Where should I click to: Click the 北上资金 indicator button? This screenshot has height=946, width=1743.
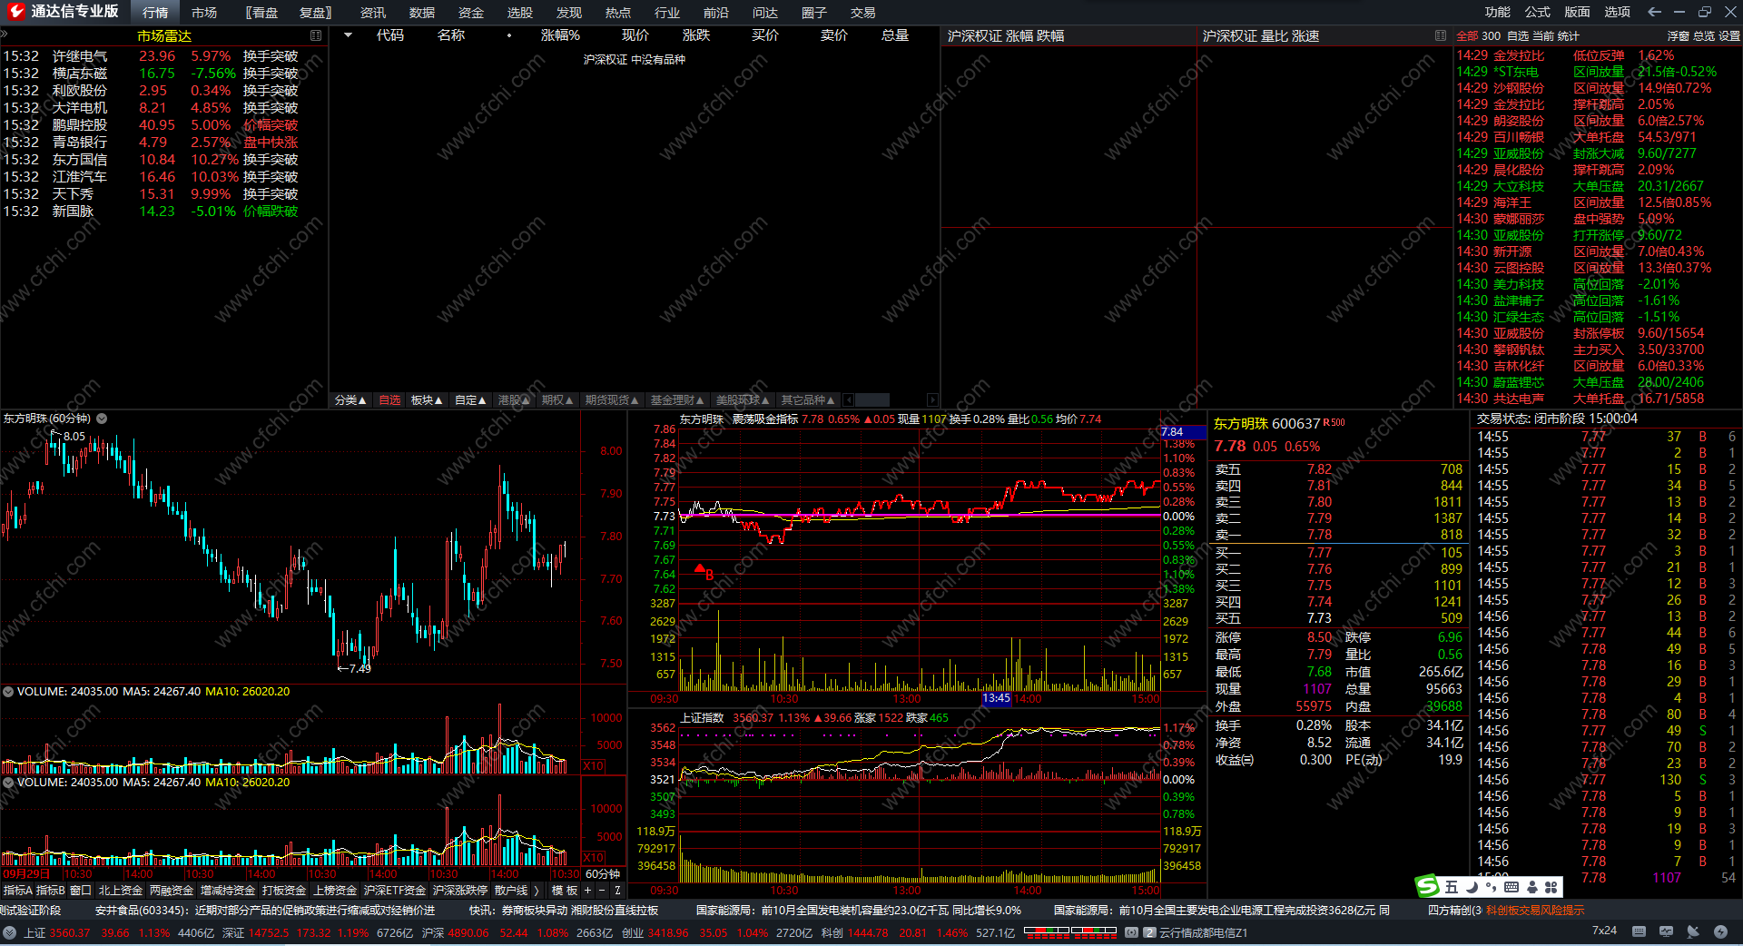click(x=121, y=891)
